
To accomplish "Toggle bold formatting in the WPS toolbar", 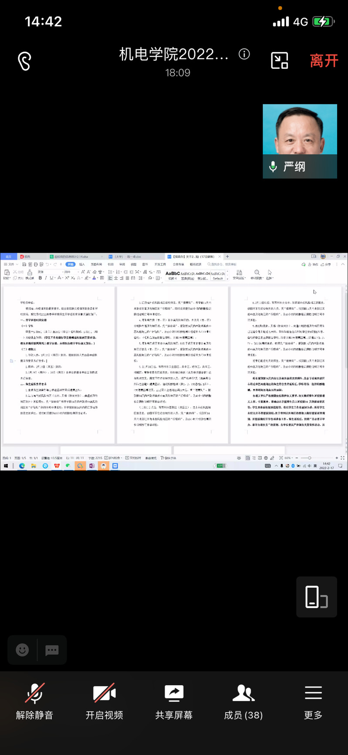I will [40, 278].
